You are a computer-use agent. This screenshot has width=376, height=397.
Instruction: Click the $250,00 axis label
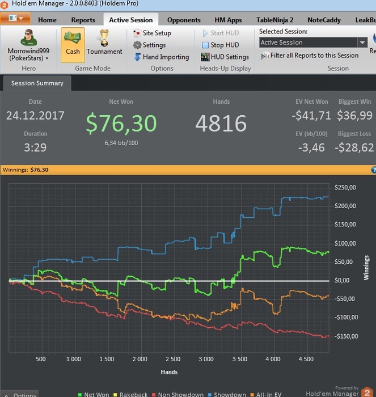tap(345, 188)
